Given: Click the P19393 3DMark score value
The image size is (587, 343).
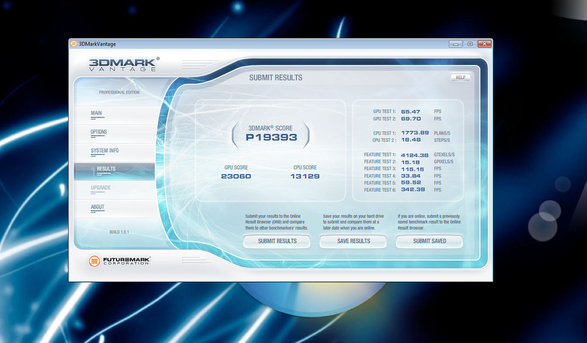Looking at the screenshot, I should (x=271, y=137).
